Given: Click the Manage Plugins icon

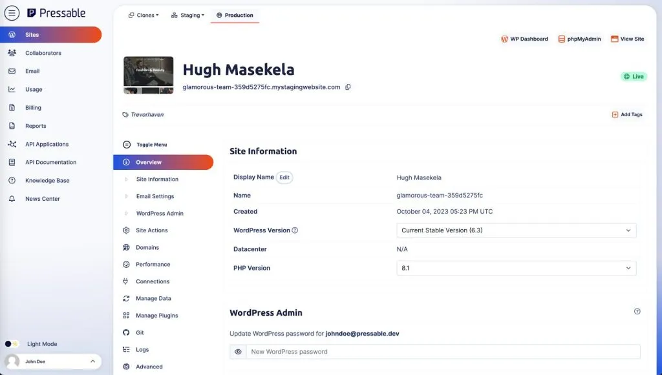Looking at the screenshot, I should [126, 316].
